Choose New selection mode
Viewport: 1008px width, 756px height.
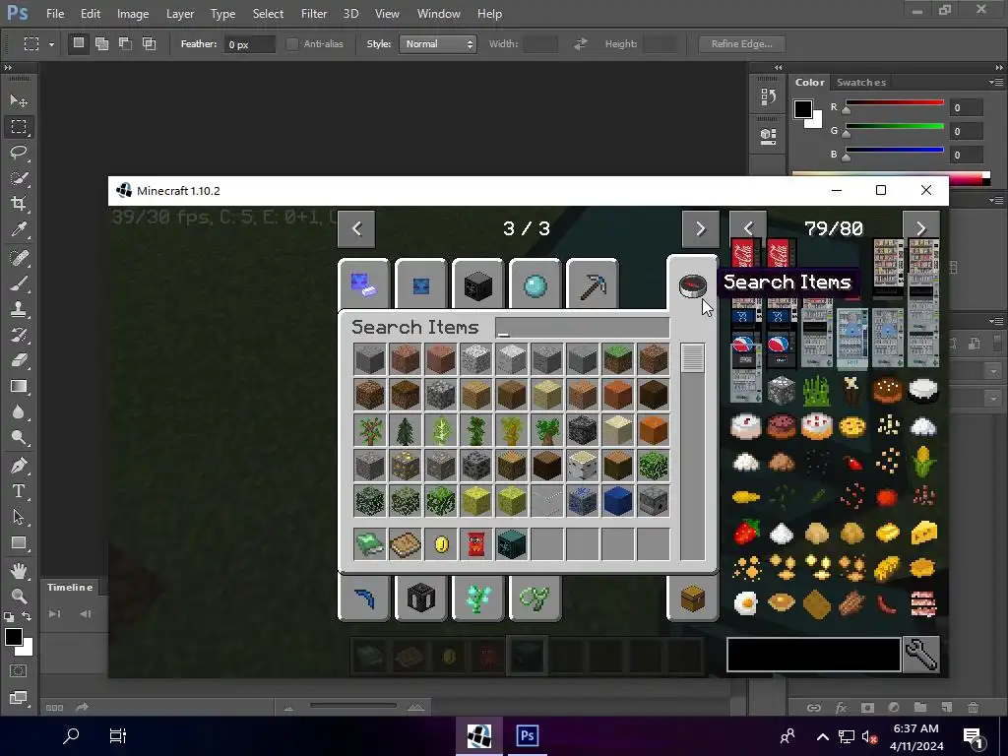point(79,43)
